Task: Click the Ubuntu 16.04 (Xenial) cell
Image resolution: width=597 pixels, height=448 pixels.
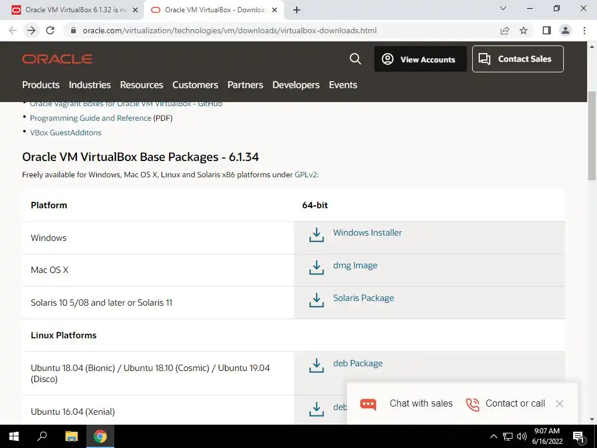Action: click(x=157, y=411)
